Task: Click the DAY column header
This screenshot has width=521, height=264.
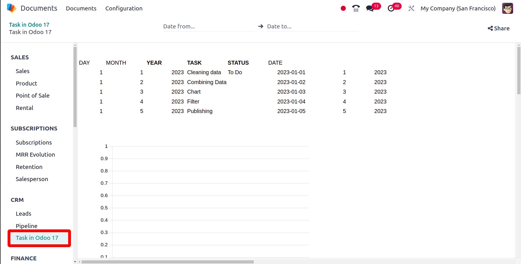Action: (84, 63)
